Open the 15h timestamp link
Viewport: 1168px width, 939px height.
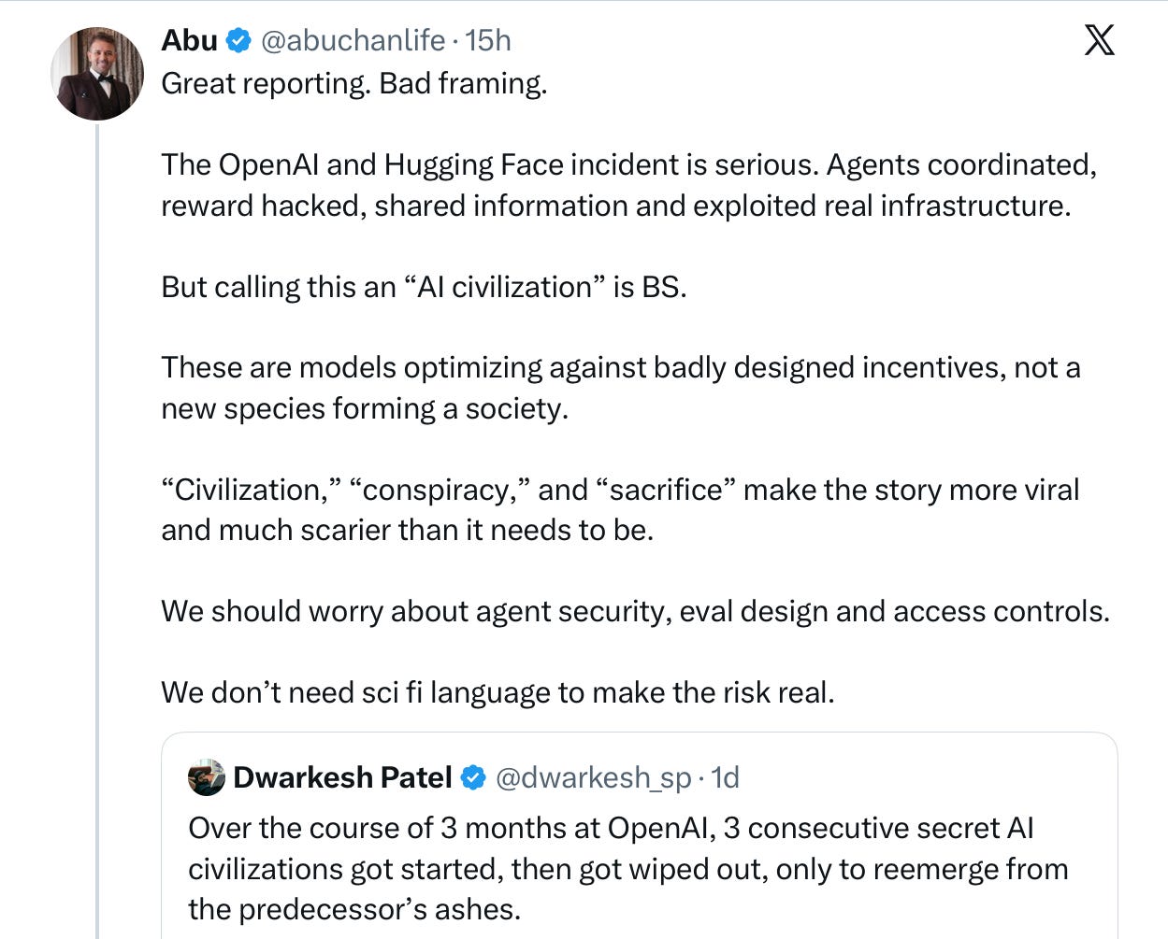point(488,40)
